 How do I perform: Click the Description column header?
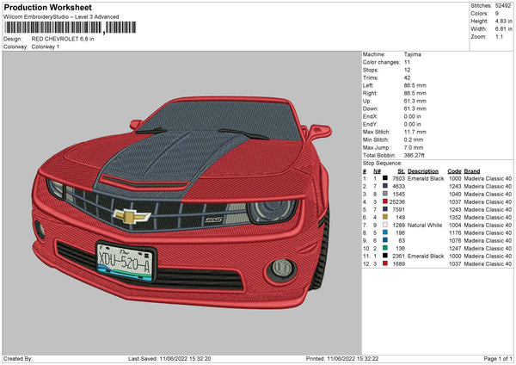[x=423, y=171]
